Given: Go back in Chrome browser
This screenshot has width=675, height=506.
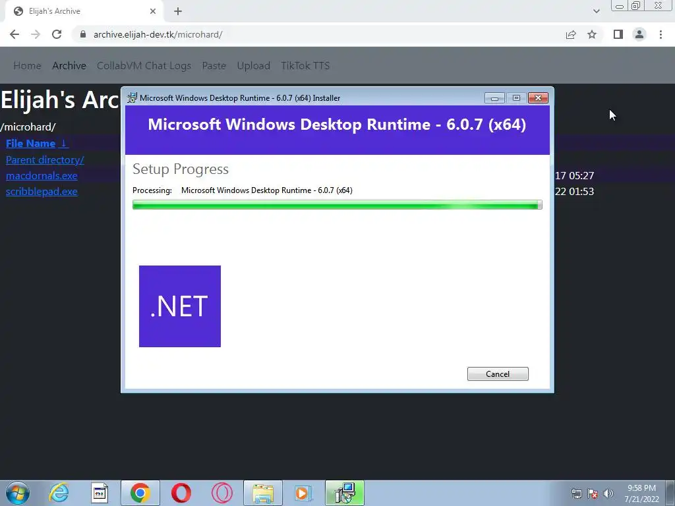Looking at the screenshot, I should pyautogui.click(x=15, y=34).
